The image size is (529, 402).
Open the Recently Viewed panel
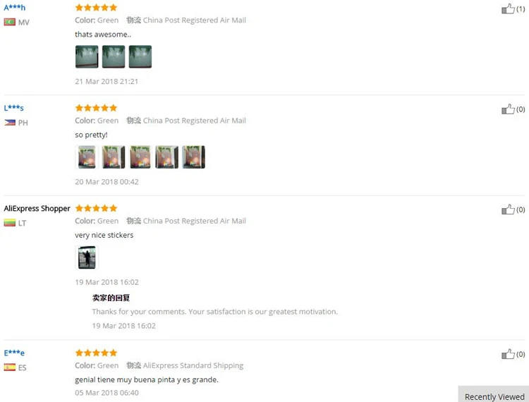[494, 396]
